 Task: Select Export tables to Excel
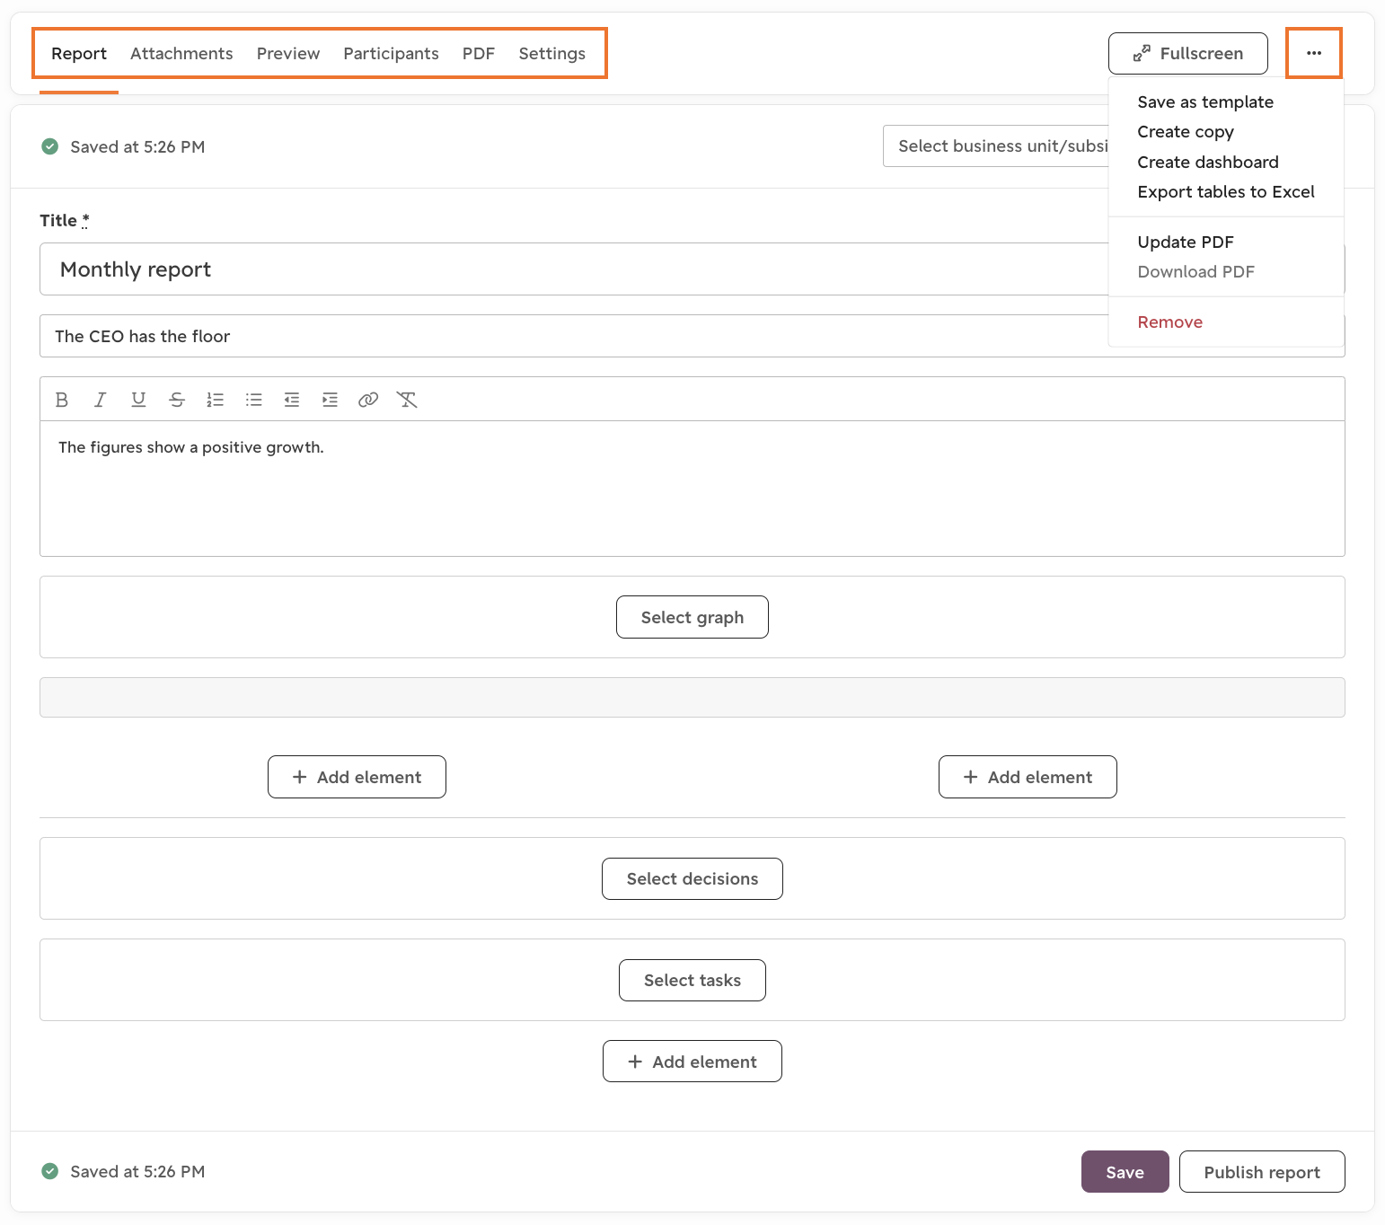point(1226,191)
